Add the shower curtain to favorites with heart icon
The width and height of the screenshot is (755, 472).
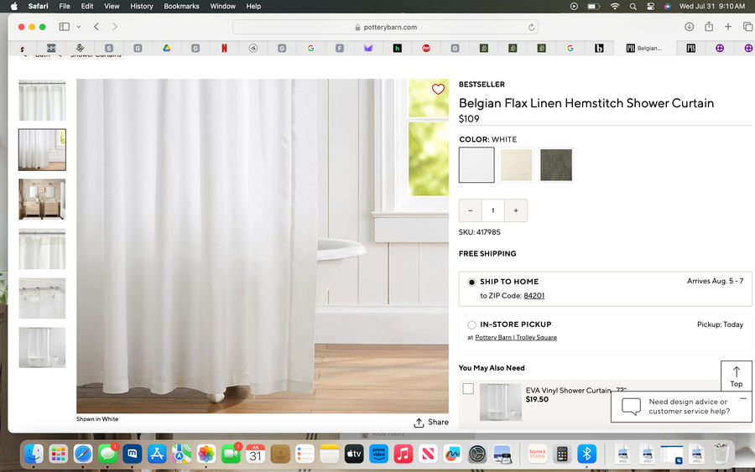[x=438, y=89]
